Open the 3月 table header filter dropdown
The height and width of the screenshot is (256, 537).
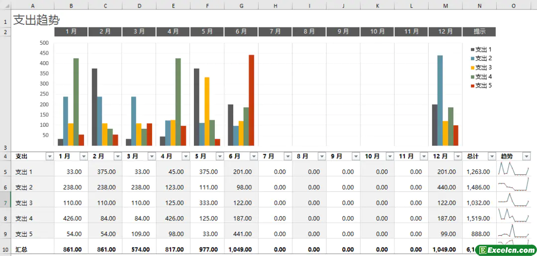[x=152, y=157]
